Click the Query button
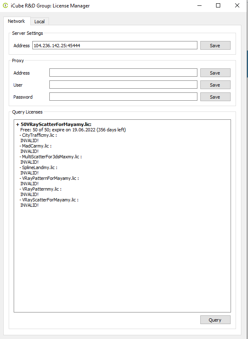 215,320
